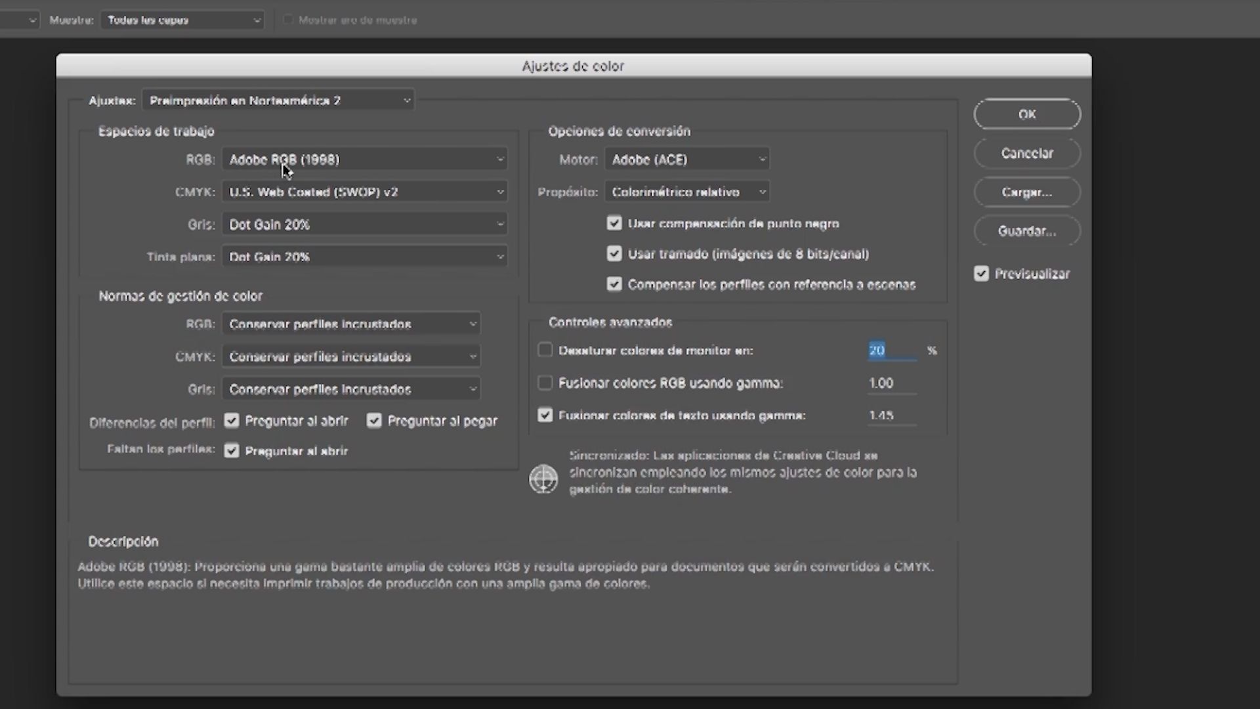The height and width of the screenshot is (709, 1260).
Task: Open the CMYK working space dropdown
Action: tap(364, 192)
